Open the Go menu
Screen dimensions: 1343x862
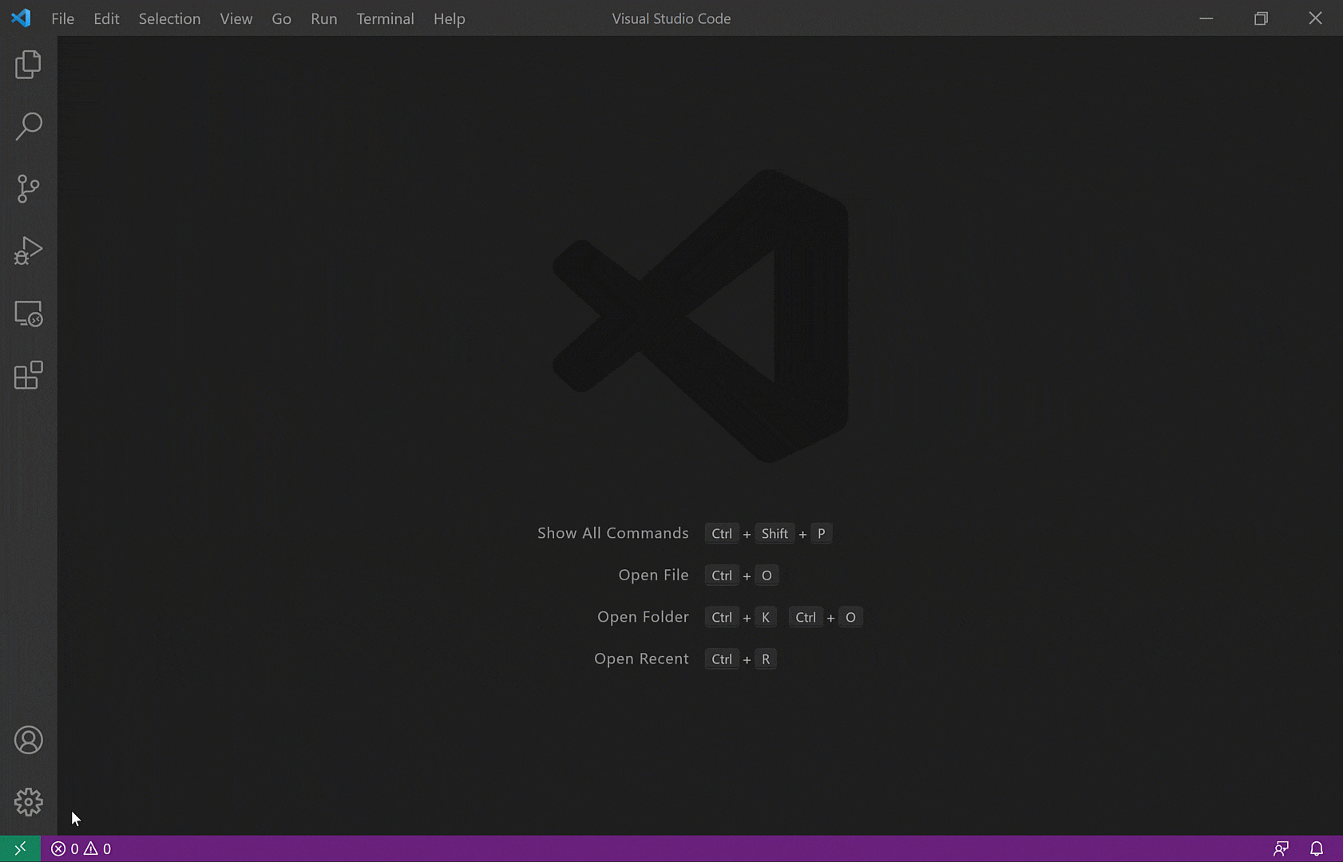(x=281, y=18)
